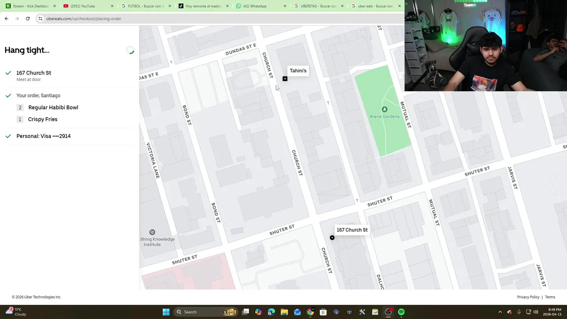The height and width of the screenshot is (319, 567).
Task: Close the YouTube tab
Action: (x=112, y=6)
